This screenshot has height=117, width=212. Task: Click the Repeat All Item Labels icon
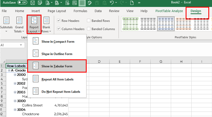(x=36, y=79)
